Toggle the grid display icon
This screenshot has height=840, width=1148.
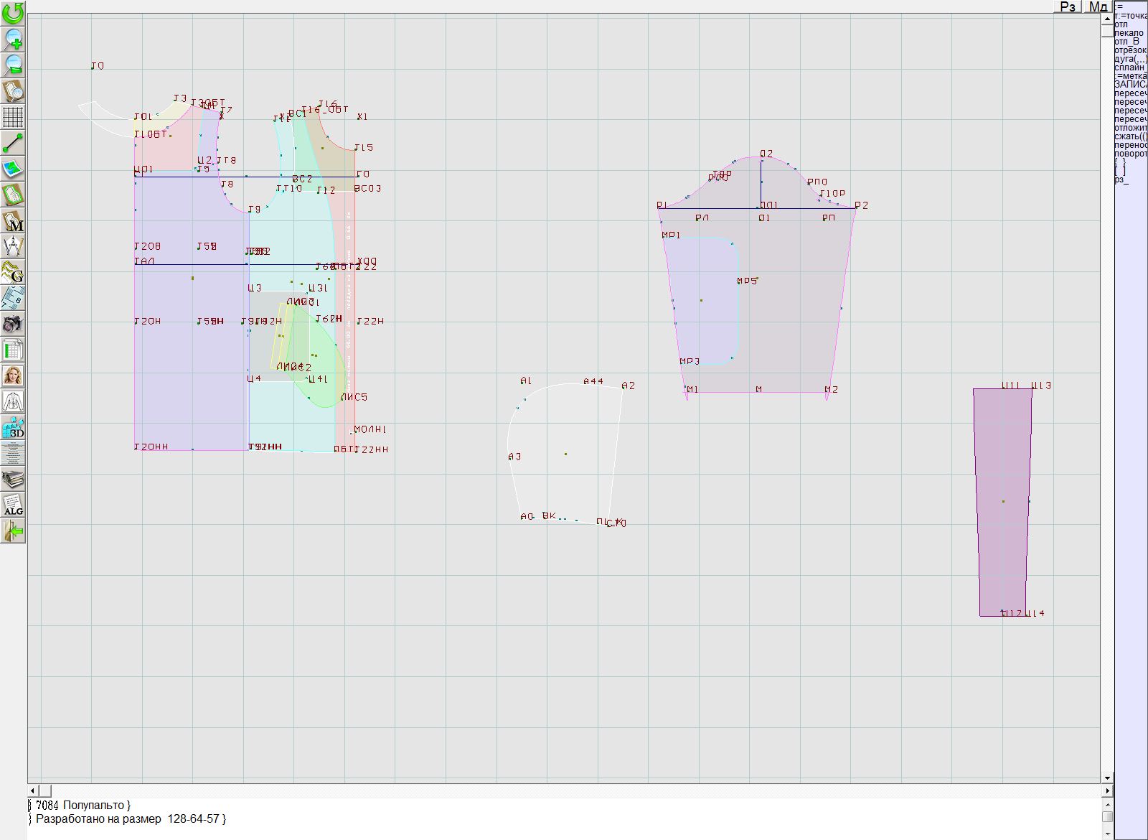pos(13,116)
